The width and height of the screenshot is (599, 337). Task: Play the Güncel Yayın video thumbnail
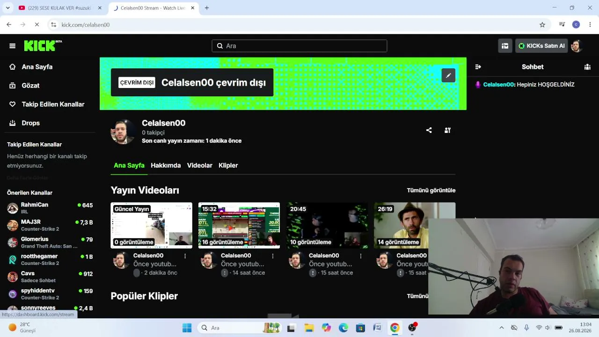[151, 225]
